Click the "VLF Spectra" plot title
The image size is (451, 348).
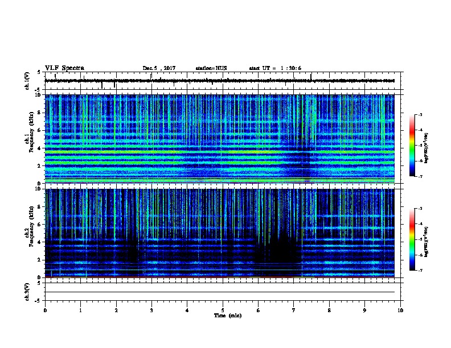[x=64, y=68]
